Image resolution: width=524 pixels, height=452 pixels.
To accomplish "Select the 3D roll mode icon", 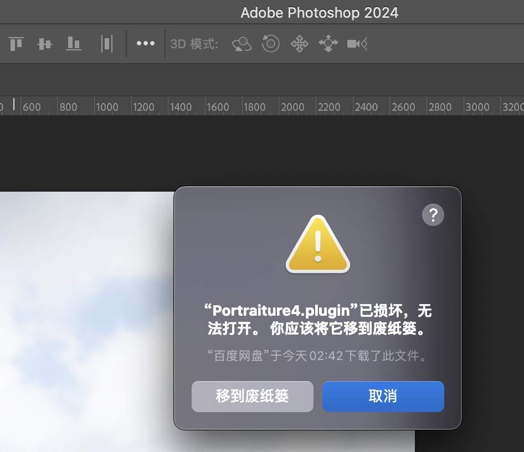I will tap(270, 43).
